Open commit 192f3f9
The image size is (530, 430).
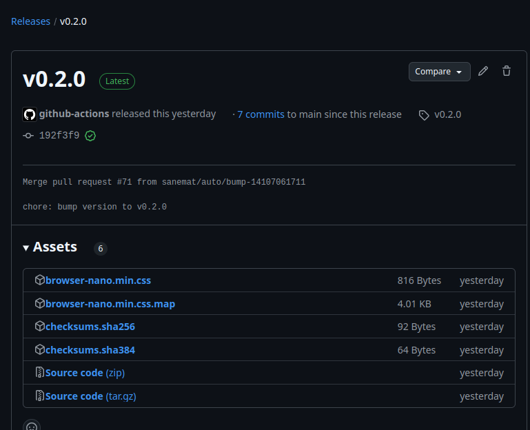(x=59, y=136)
